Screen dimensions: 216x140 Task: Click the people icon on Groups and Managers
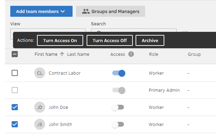(86, 11)
